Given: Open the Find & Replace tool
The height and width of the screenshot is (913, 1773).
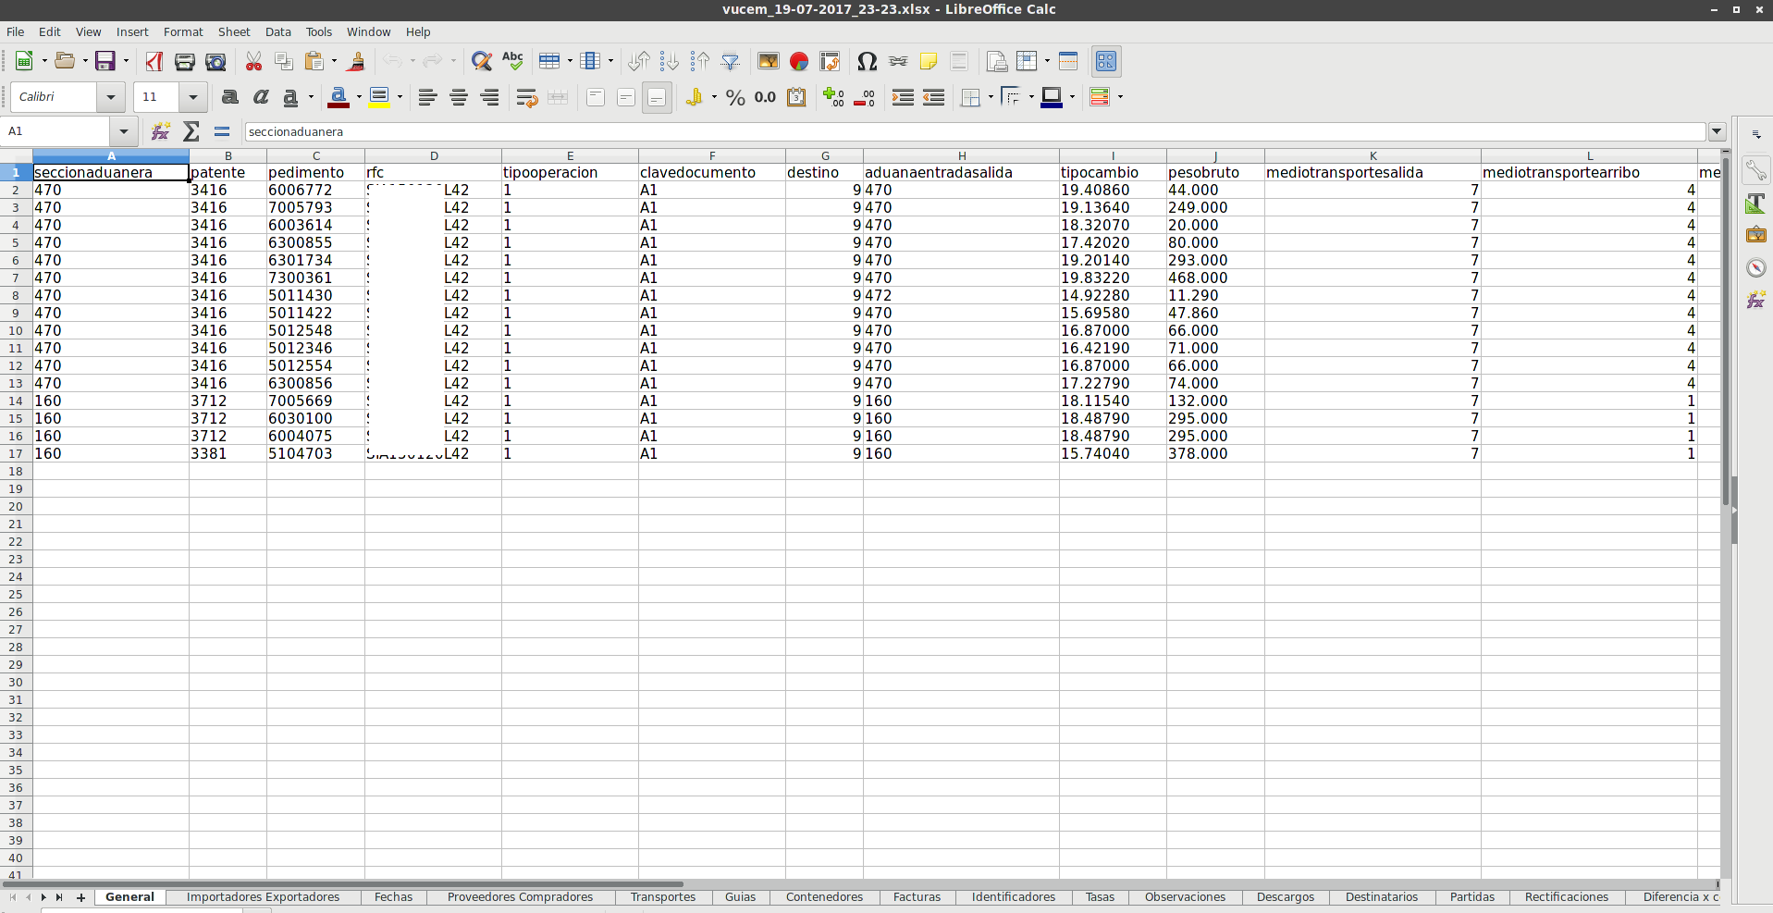Looking at the screenshot, I should pyautogui.click(x=481, y=62).
